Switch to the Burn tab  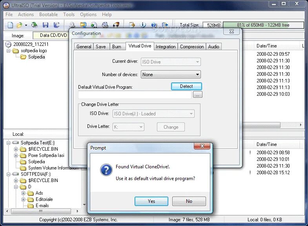click(x=117, y=47)
